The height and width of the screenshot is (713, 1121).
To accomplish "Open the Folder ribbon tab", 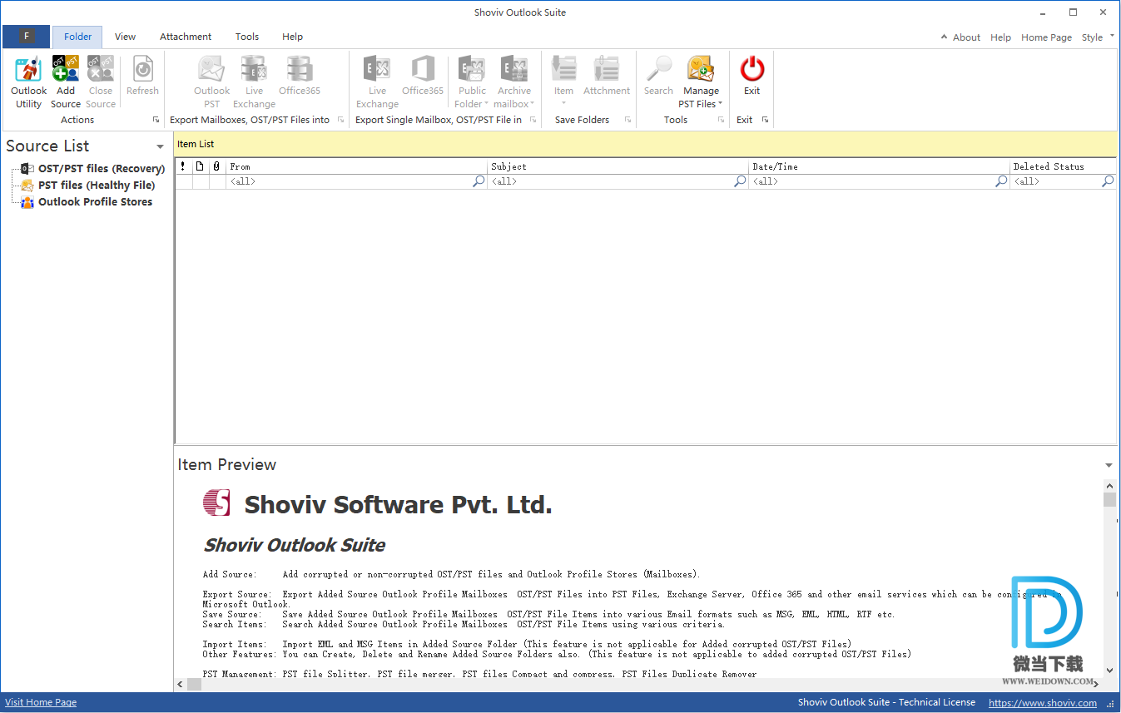I will point(77,37).
